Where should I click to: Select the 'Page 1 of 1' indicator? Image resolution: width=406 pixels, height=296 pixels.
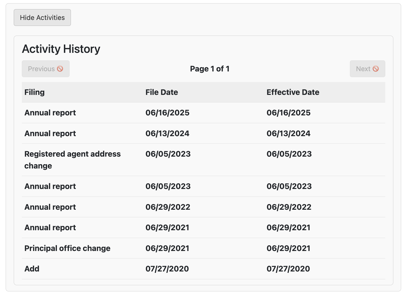click(210, 69)
